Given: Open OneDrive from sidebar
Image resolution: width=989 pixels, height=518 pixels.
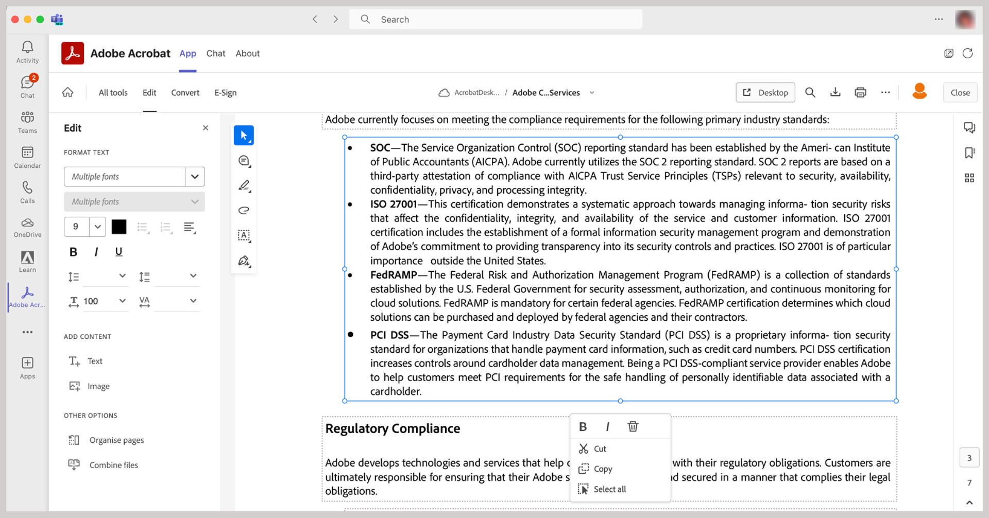Looking at the screenshot, I should pos(27,227).
